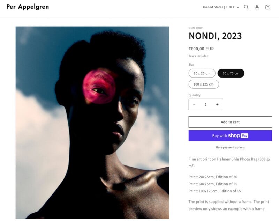The height and width of the screenshot is (221, 279).
Task: Click the account login person icon
Action: 257,7
